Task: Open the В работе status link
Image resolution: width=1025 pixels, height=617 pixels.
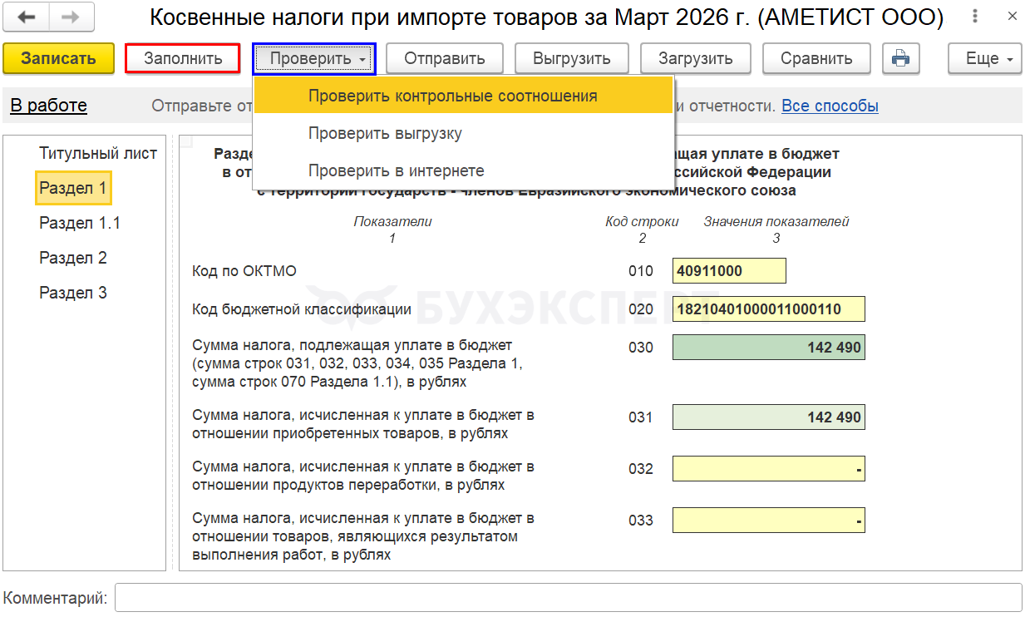Action: 48,106
